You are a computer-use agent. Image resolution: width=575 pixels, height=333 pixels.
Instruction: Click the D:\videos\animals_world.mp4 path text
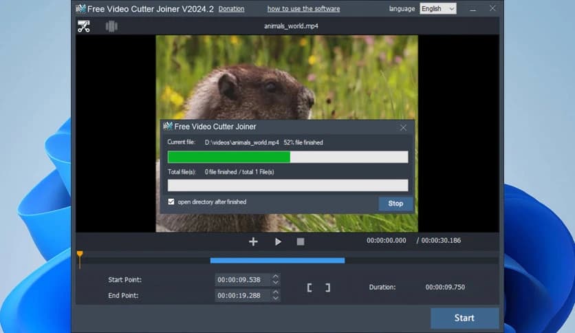pos(242,142)
